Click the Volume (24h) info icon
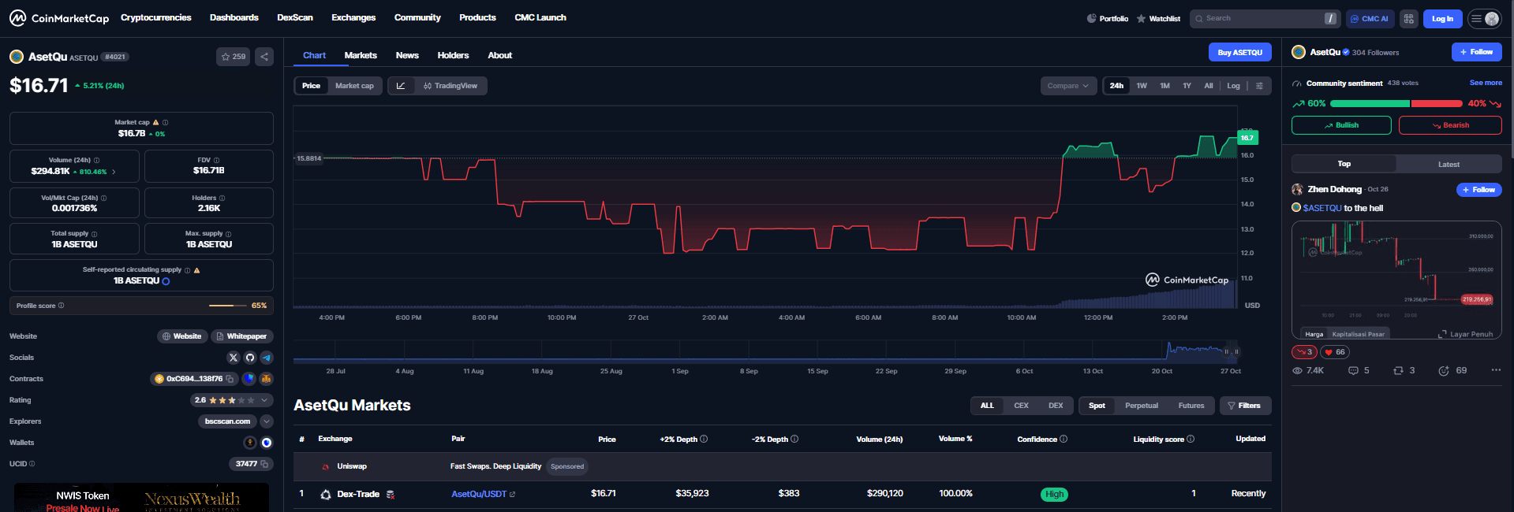 click(96, 160)
